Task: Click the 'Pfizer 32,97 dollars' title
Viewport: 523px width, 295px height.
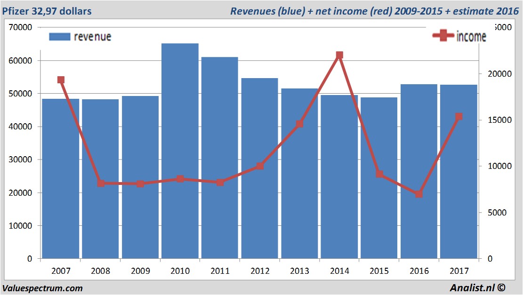Action: [x=47, y=11]
